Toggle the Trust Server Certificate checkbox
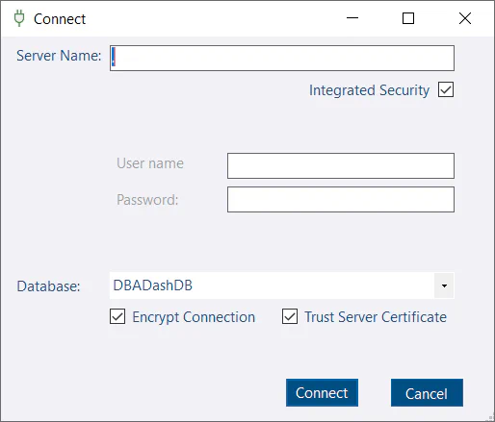Image resolution: width=495 pixels, height=422 pixels. [290, 316]
